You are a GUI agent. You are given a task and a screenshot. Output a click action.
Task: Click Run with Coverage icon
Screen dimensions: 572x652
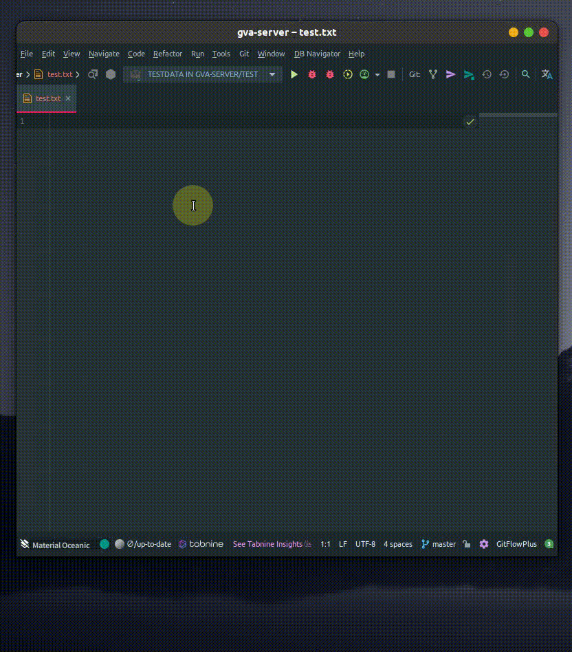coord(348,74)
